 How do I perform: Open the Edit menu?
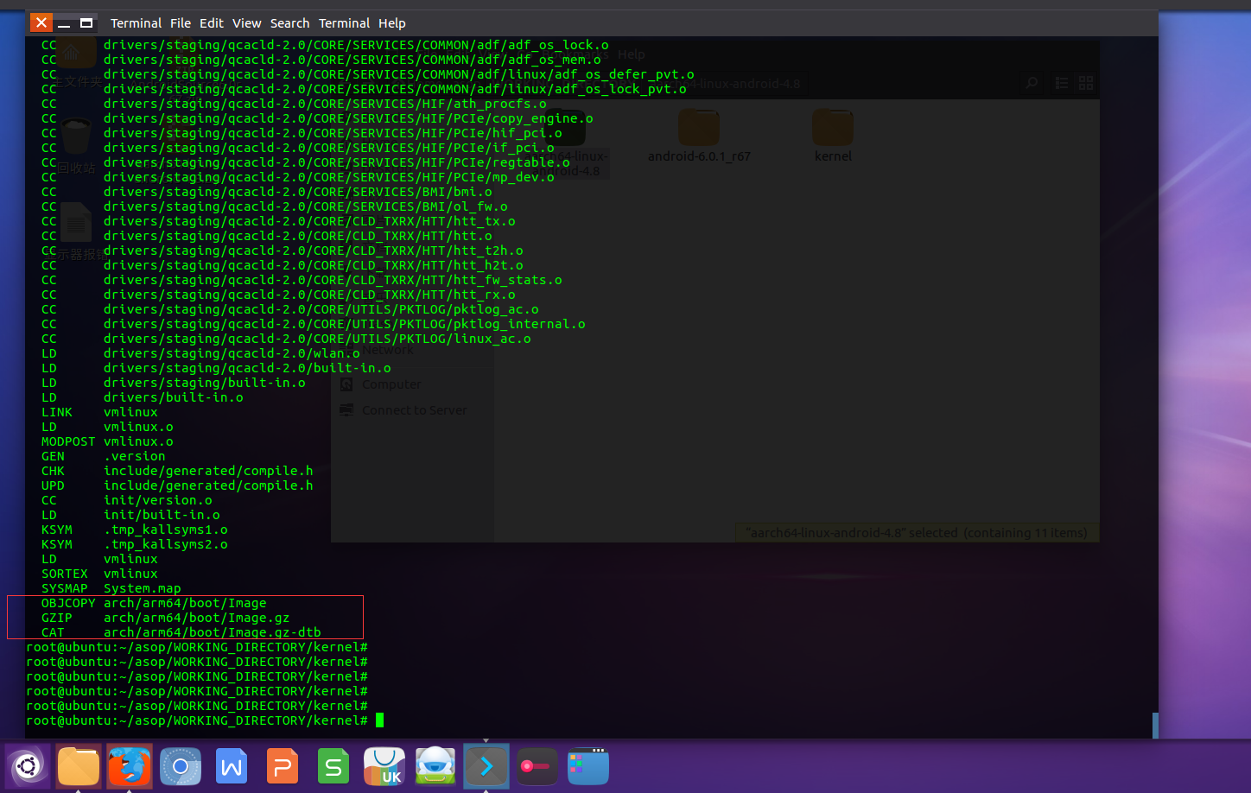212,23
